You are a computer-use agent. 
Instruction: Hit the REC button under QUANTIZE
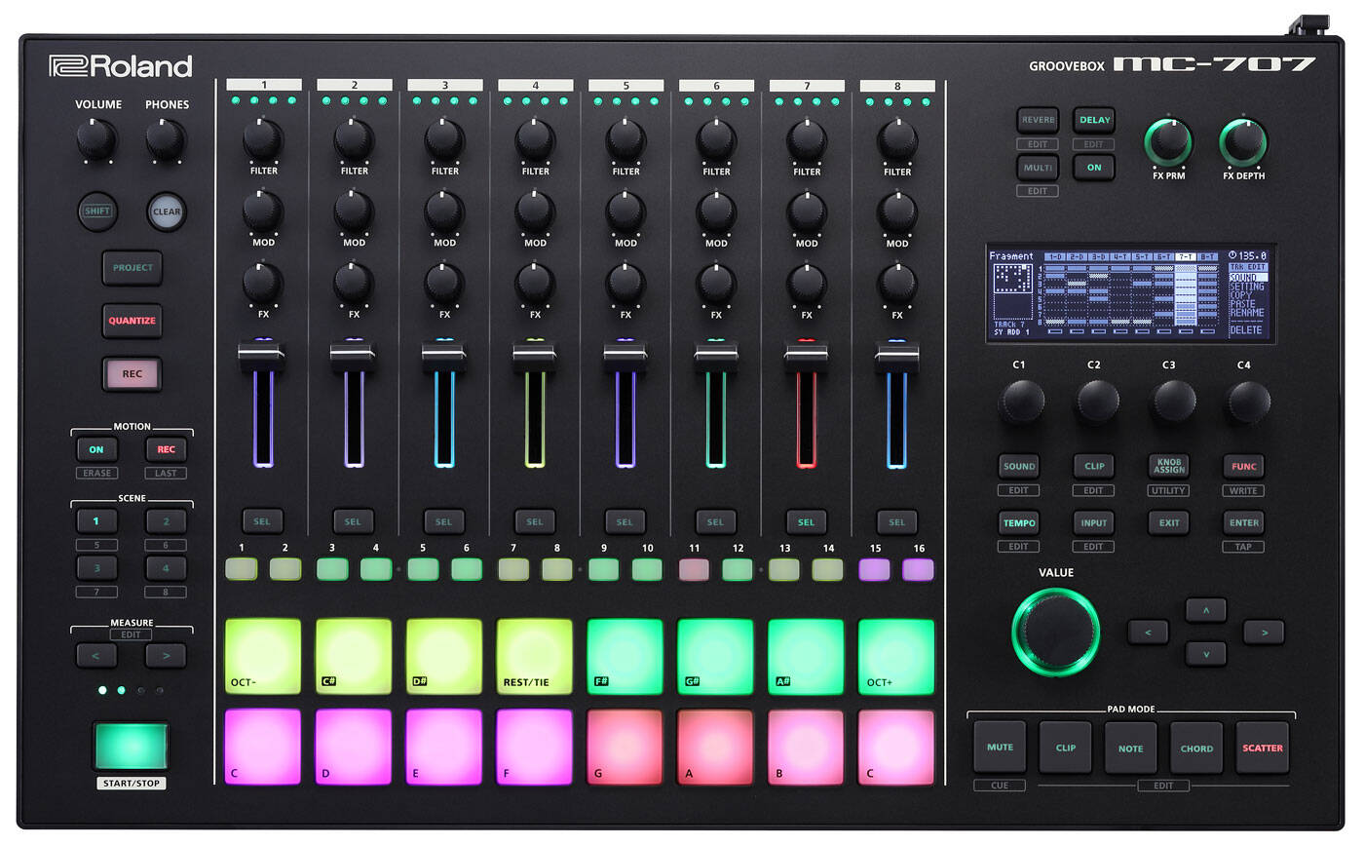coord(132,373)
